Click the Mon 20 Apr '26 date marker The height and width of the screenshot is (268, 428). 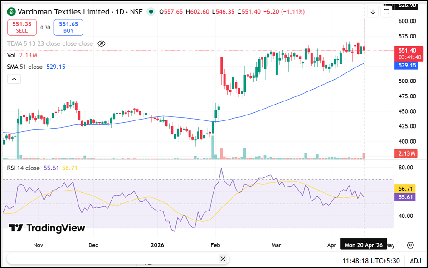pos(364,245)
